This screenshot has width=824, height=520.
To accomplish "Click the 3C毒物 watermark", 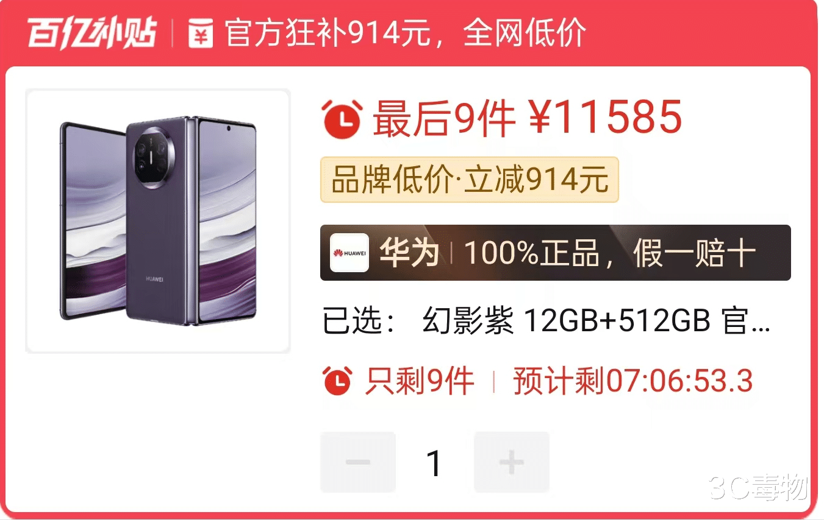I will (758, 488).
